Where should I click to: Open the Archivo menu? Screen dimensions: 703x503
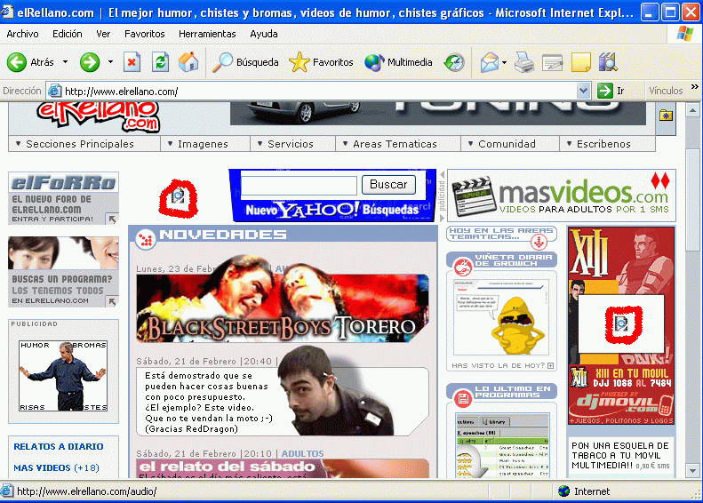(22, 34)
